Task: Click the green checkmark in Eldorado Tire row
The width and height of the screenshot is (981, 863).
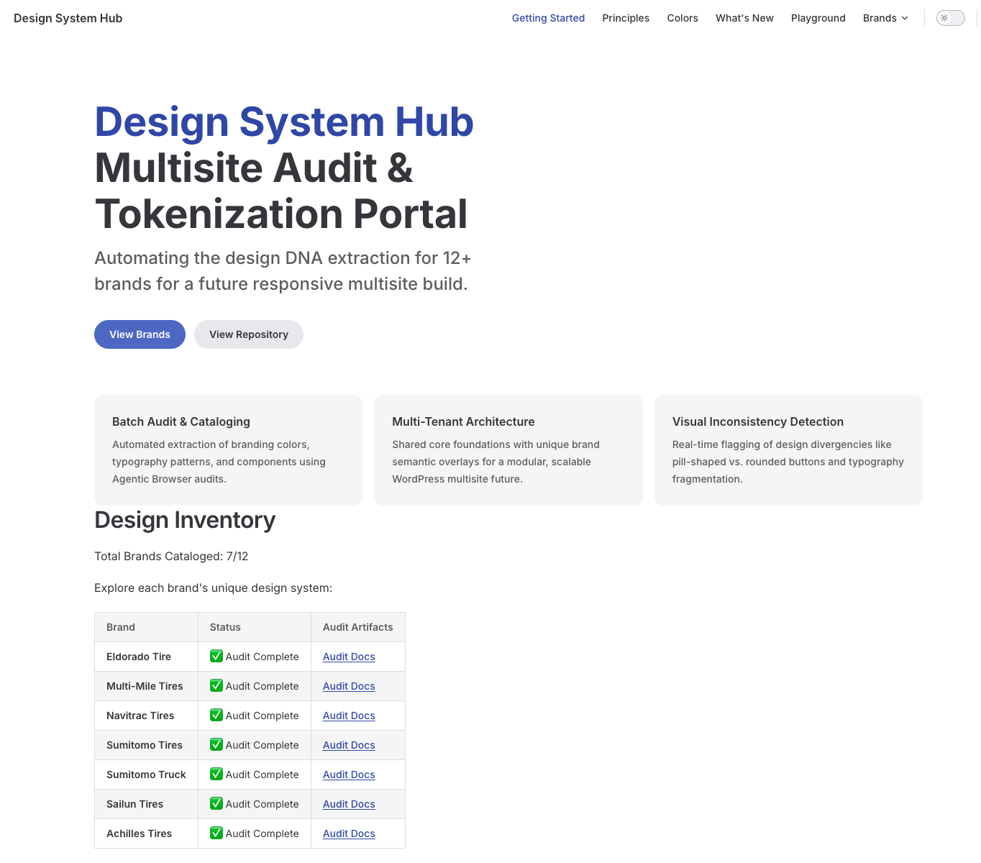Action: point(216,656)
